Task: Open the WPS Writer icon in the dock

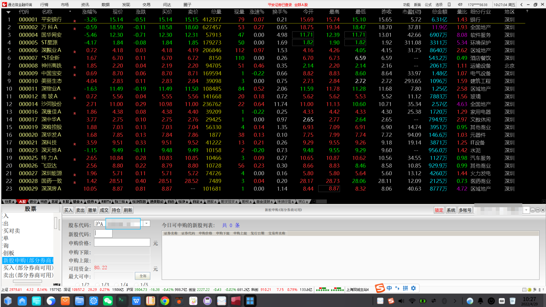Action: point(136,301)
